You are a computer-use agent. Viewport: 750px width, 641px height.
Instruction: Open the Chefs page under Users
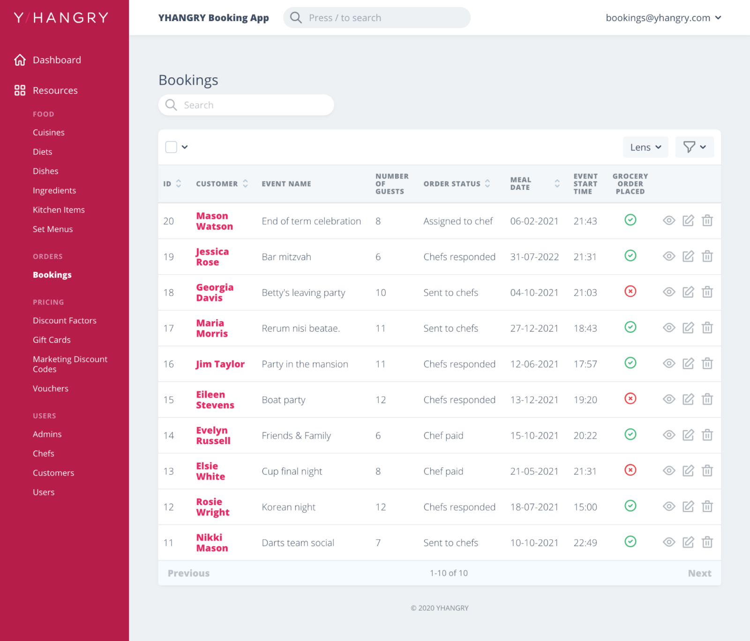tap(43, 453)
